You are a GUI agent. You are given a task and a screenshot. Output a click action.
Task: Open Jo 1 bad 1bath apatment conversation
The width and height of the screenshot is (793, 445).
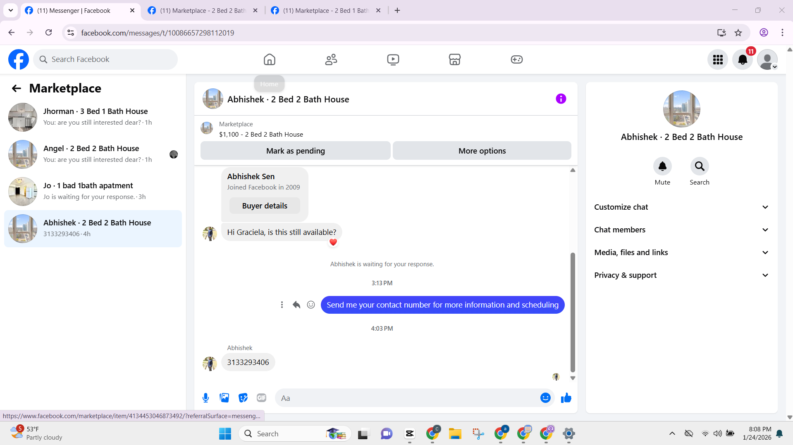click(x=93, y=192)
